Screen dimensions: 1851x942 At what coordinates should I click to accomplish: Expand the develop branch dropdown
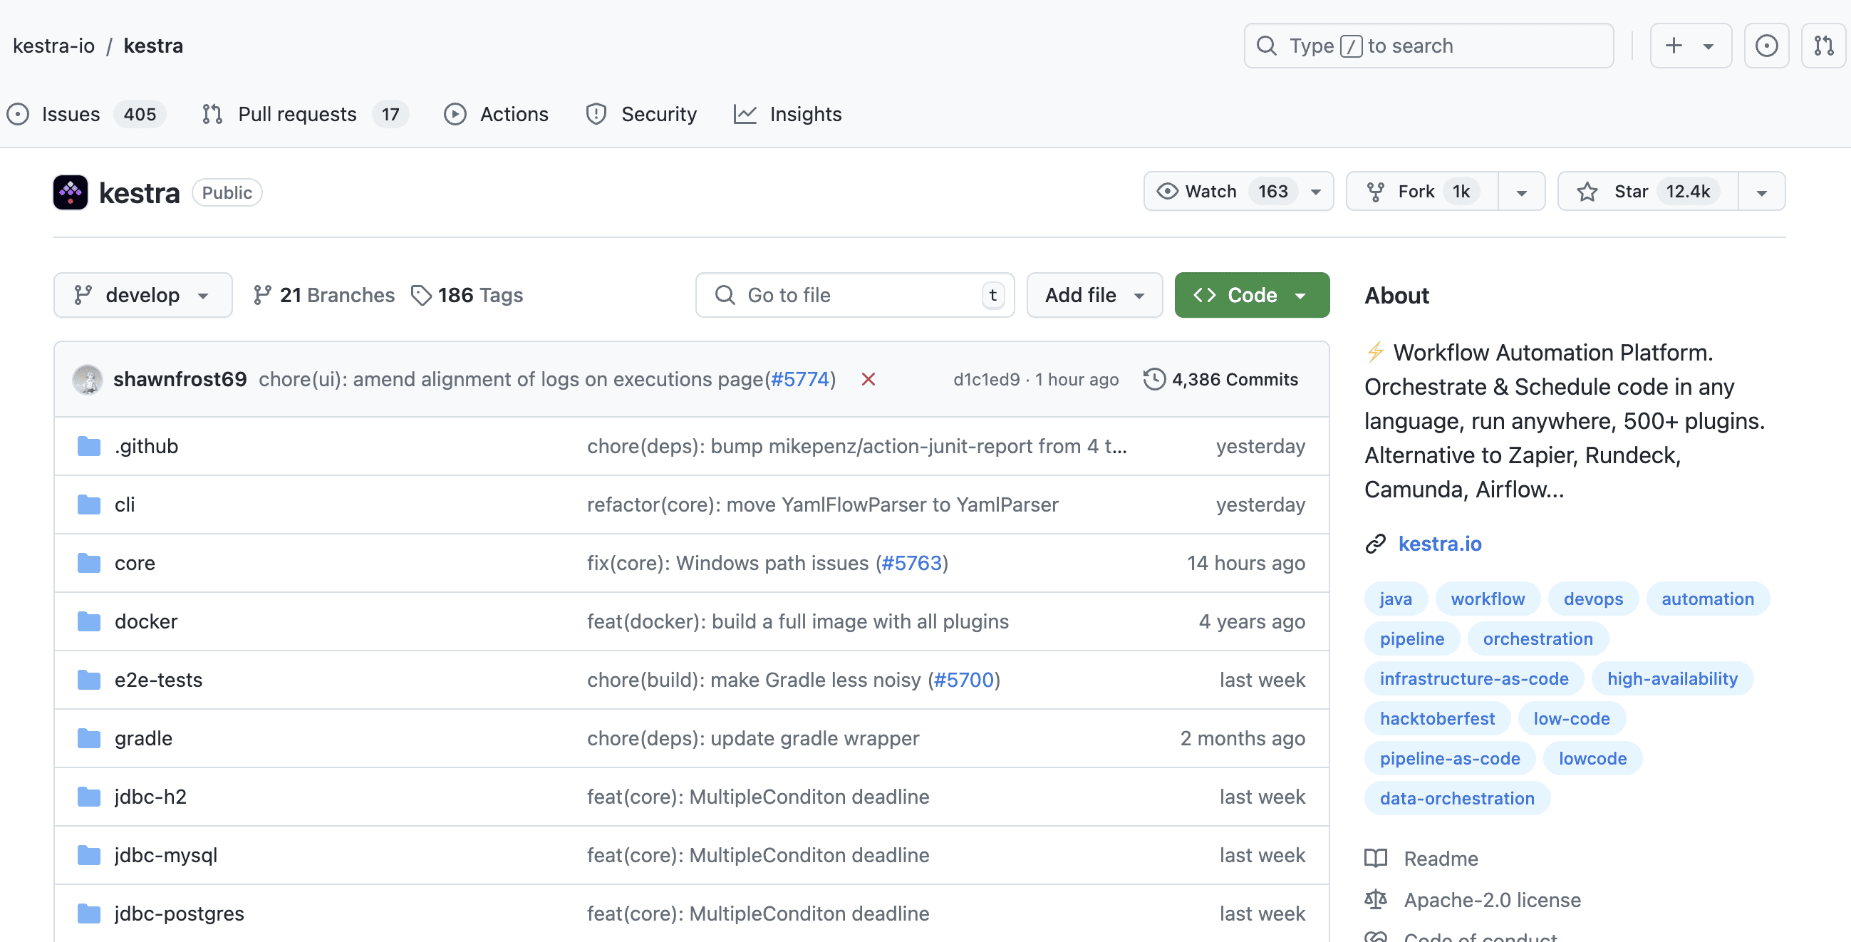click(x=142, y=295)
